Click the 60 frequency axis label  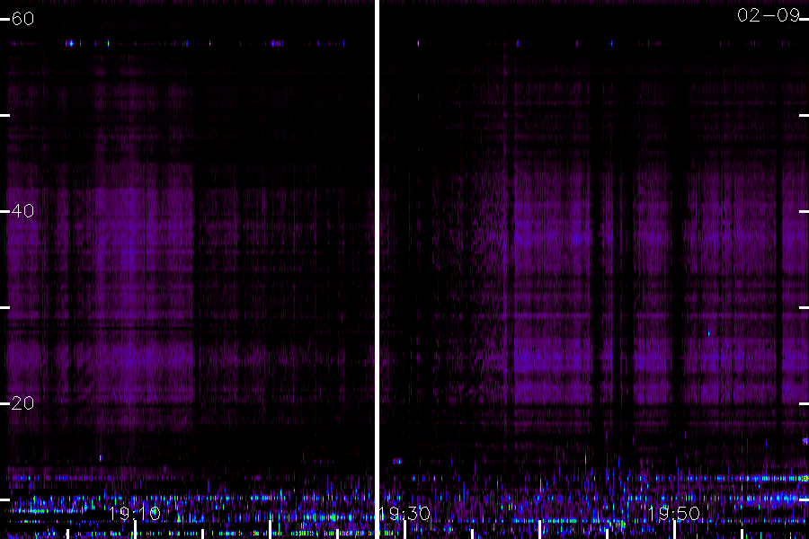tap(22, 19)
